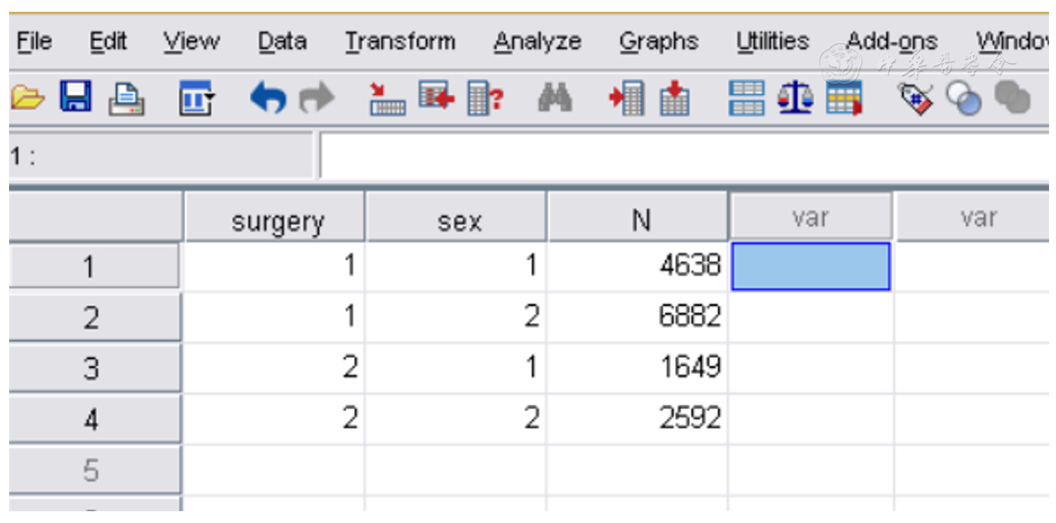The image size is (1056, 523).
Task: Open the Analyze menu
Action: (x=537, y=42)
